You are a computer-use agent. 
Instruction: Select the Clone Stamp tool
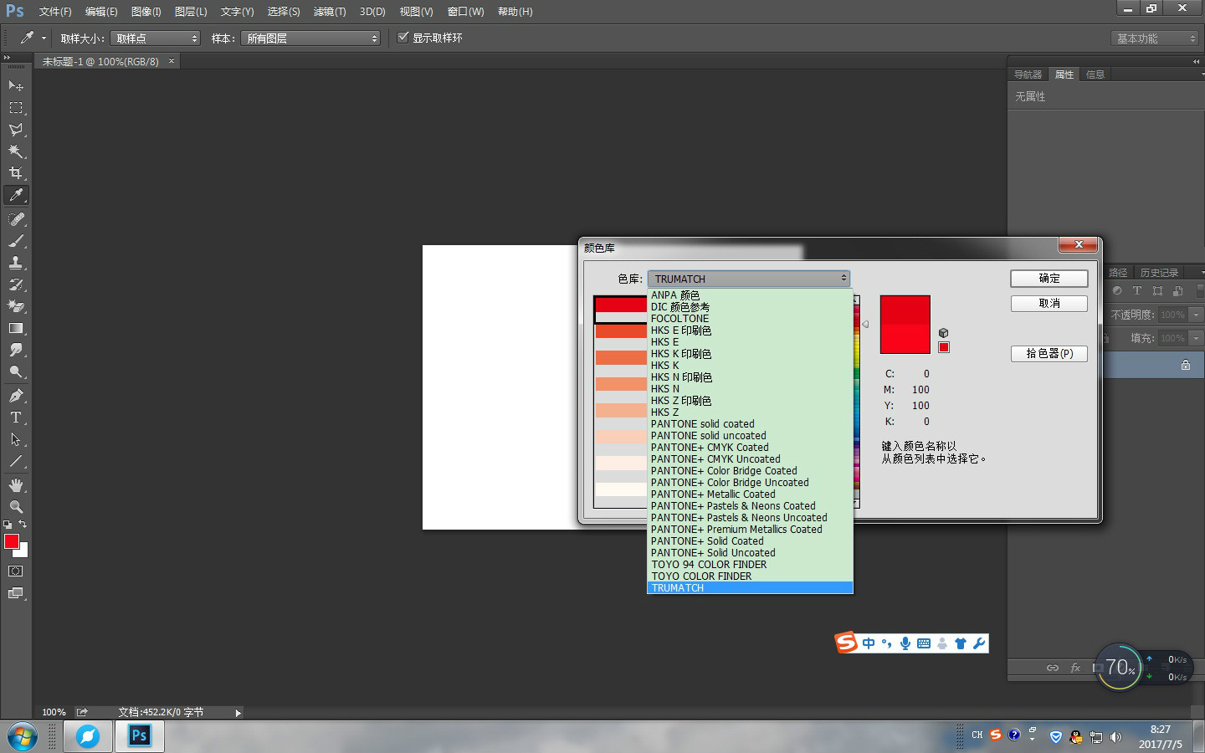(16, 263)
